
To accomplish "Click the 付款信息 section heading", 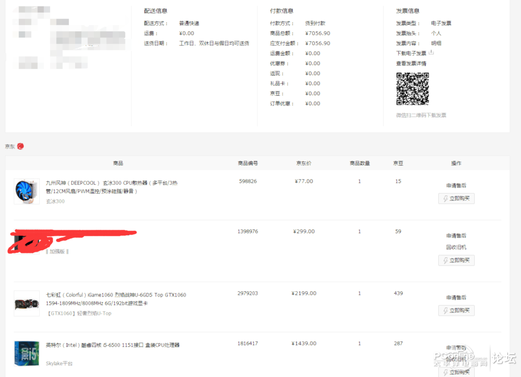I will click(x=281, y=11).
